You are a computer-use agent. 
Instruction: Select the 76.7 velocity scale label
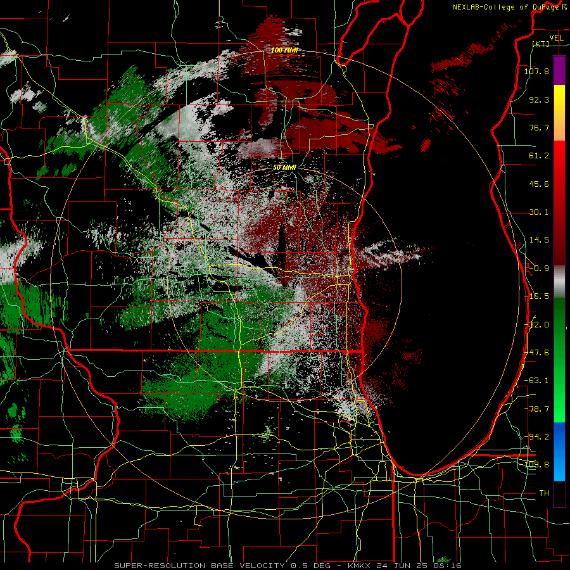(539, 127)
